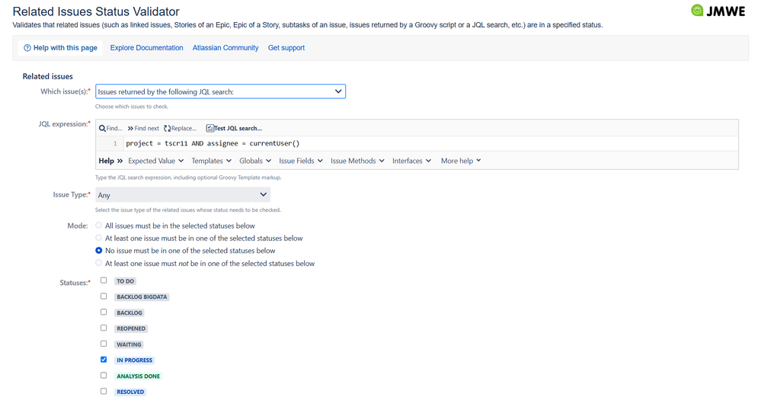
Task: Open the Explore Documentation link
Action: [146, 47]
